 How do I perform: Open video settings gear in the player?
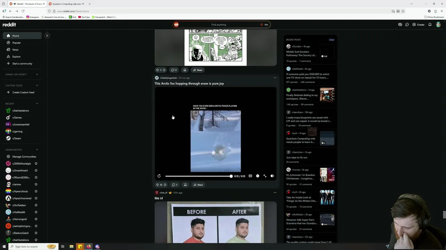(x=257, y=176)
